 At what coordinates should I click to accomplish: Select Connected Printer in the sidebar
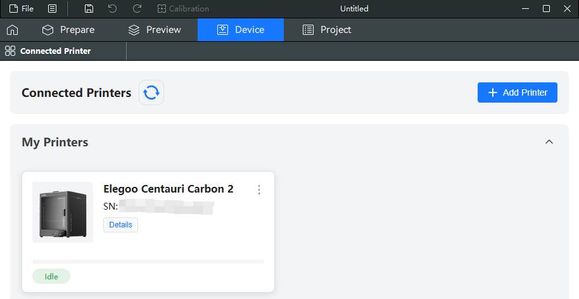tap(48, 51)
